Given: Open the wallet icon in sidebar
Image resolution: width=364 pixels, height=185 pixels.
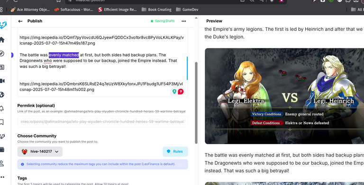Looking at the screenshot, I should click(2, 150).
